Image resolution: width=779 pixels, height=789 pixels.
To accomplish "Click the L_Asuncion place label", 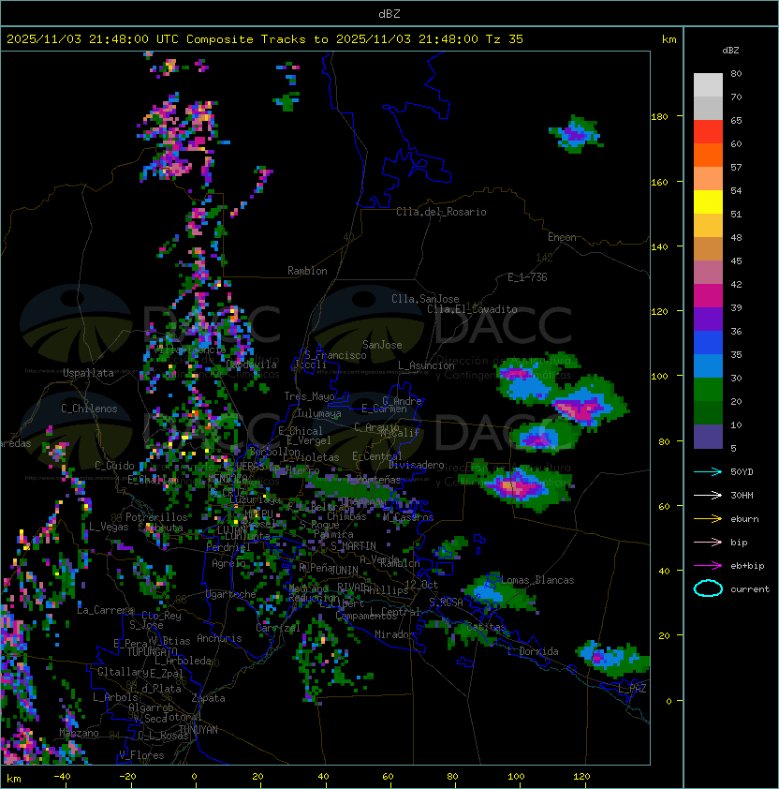I will (426, 365).
